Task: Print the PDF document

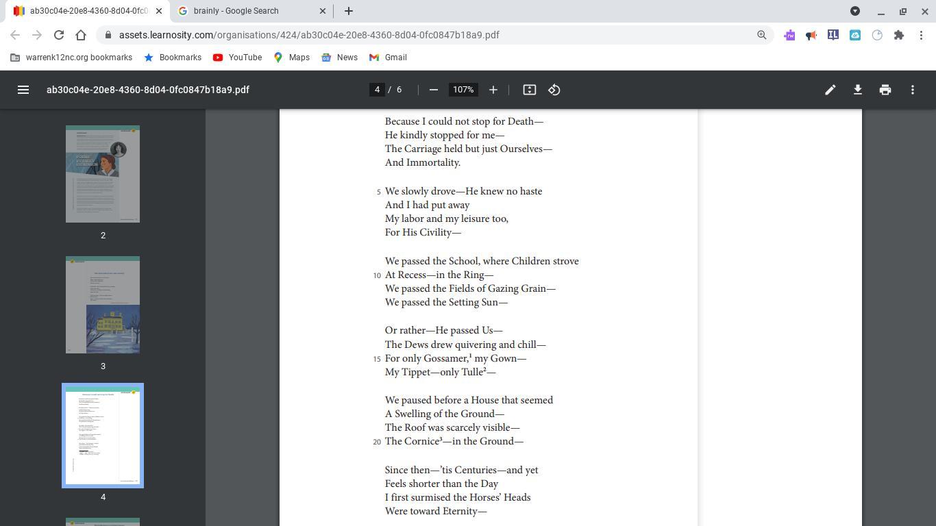Action: point(885,90)
